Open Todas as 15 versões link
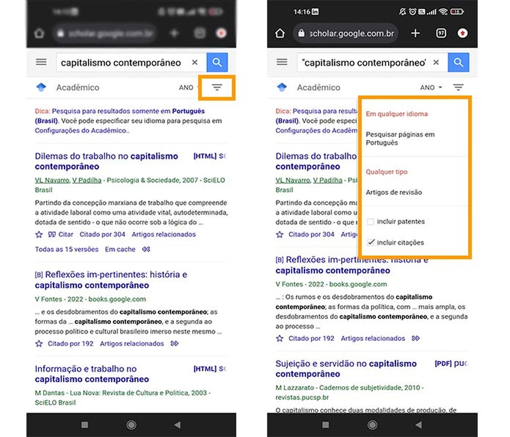The height and width of the screenshot is (437, 510). [x=67, y=250]
